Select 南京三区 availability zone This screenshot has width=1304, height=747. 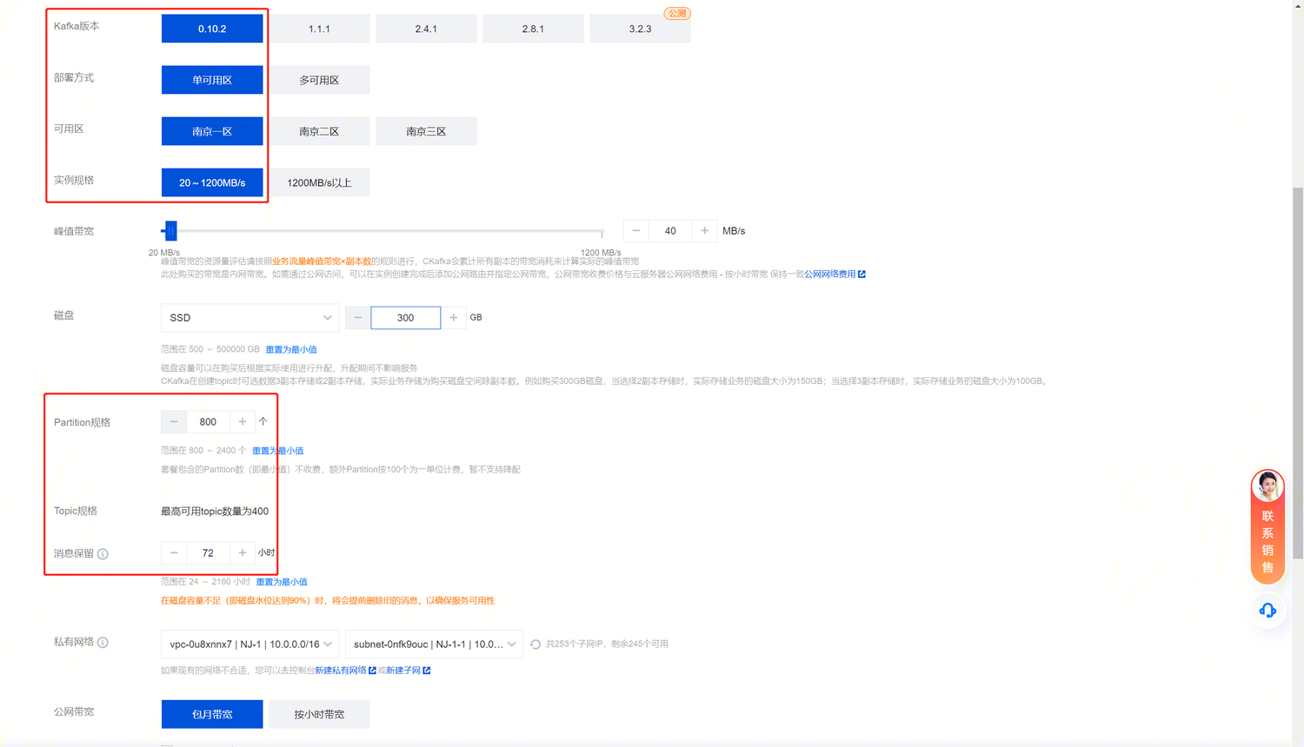point(426,131)
